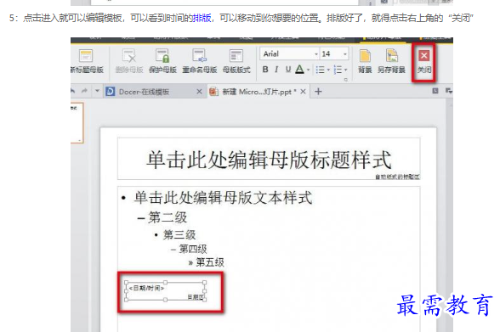Click the 第二级 outline level text
Viewport: 500px width, 332px height.
(168, 217)
